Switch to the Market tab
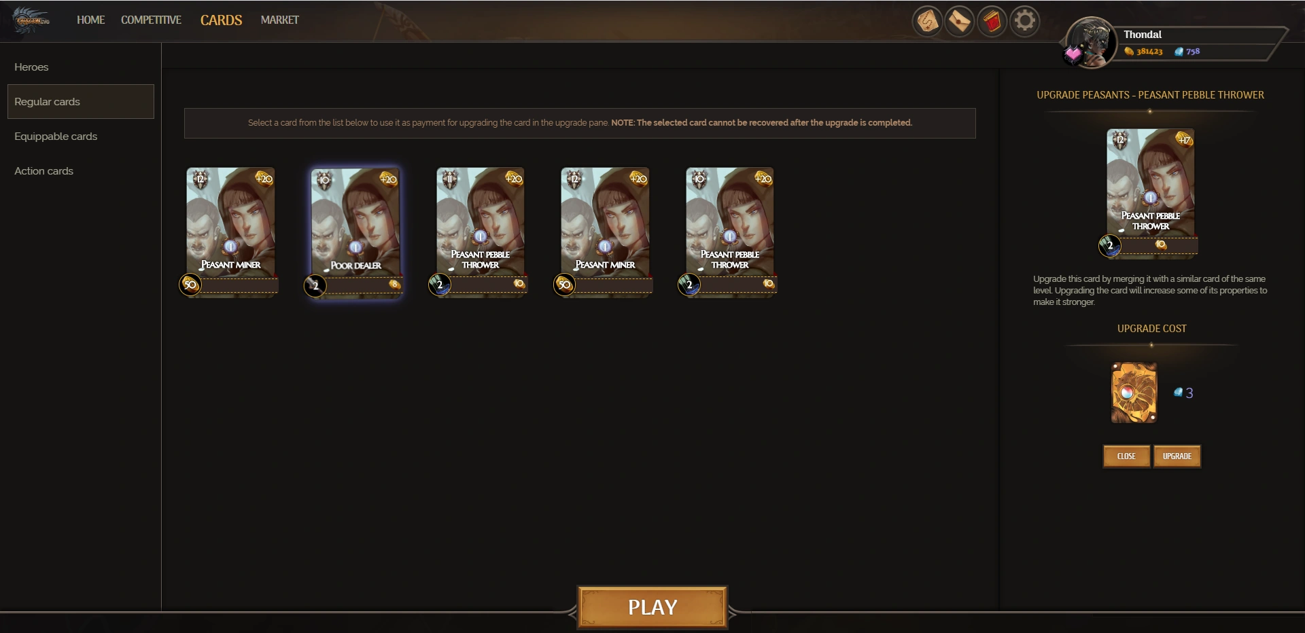This screenshot has height=633, width=1305. point(279,20)
